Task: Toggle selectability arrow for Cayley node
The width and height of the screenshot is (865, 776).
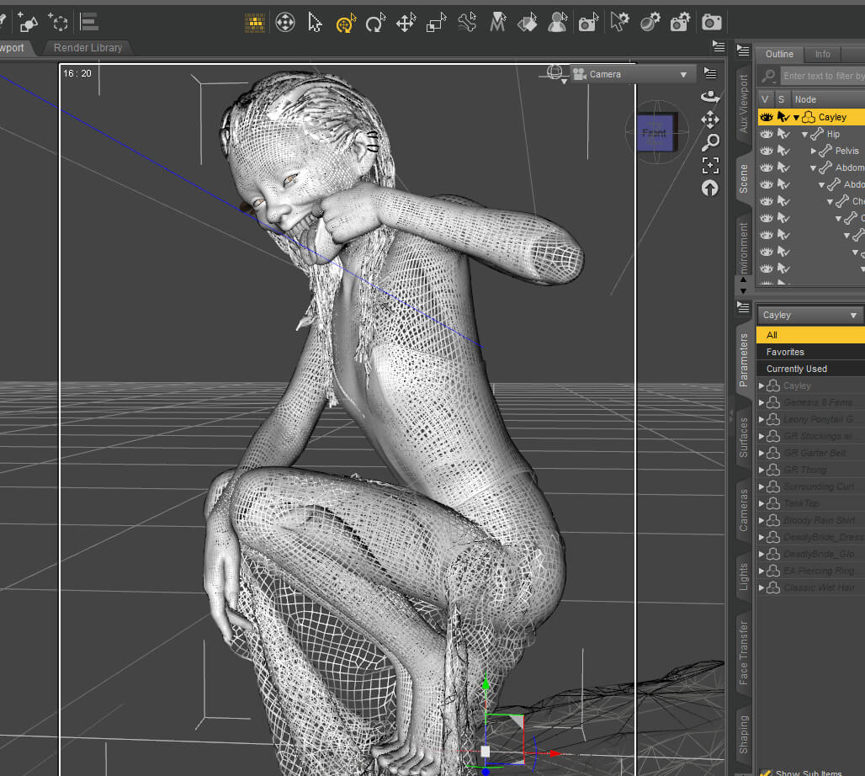Action: (x=783, y=117)
